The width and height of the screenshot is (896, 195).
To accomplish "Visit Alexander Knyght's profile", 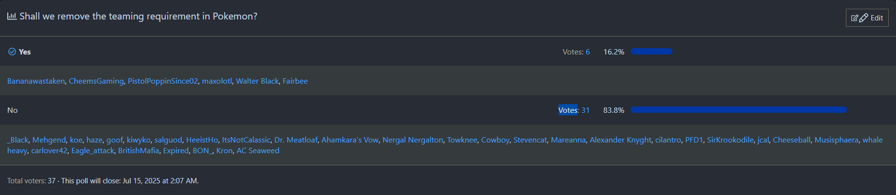I will point(620,140).
